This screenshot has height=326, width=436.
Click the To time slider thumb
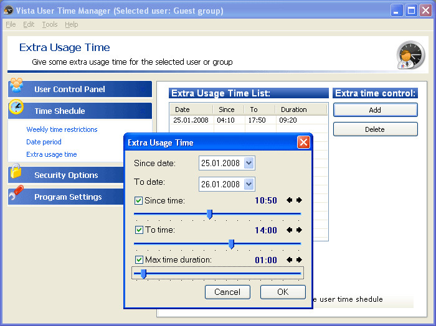(231, 244)
